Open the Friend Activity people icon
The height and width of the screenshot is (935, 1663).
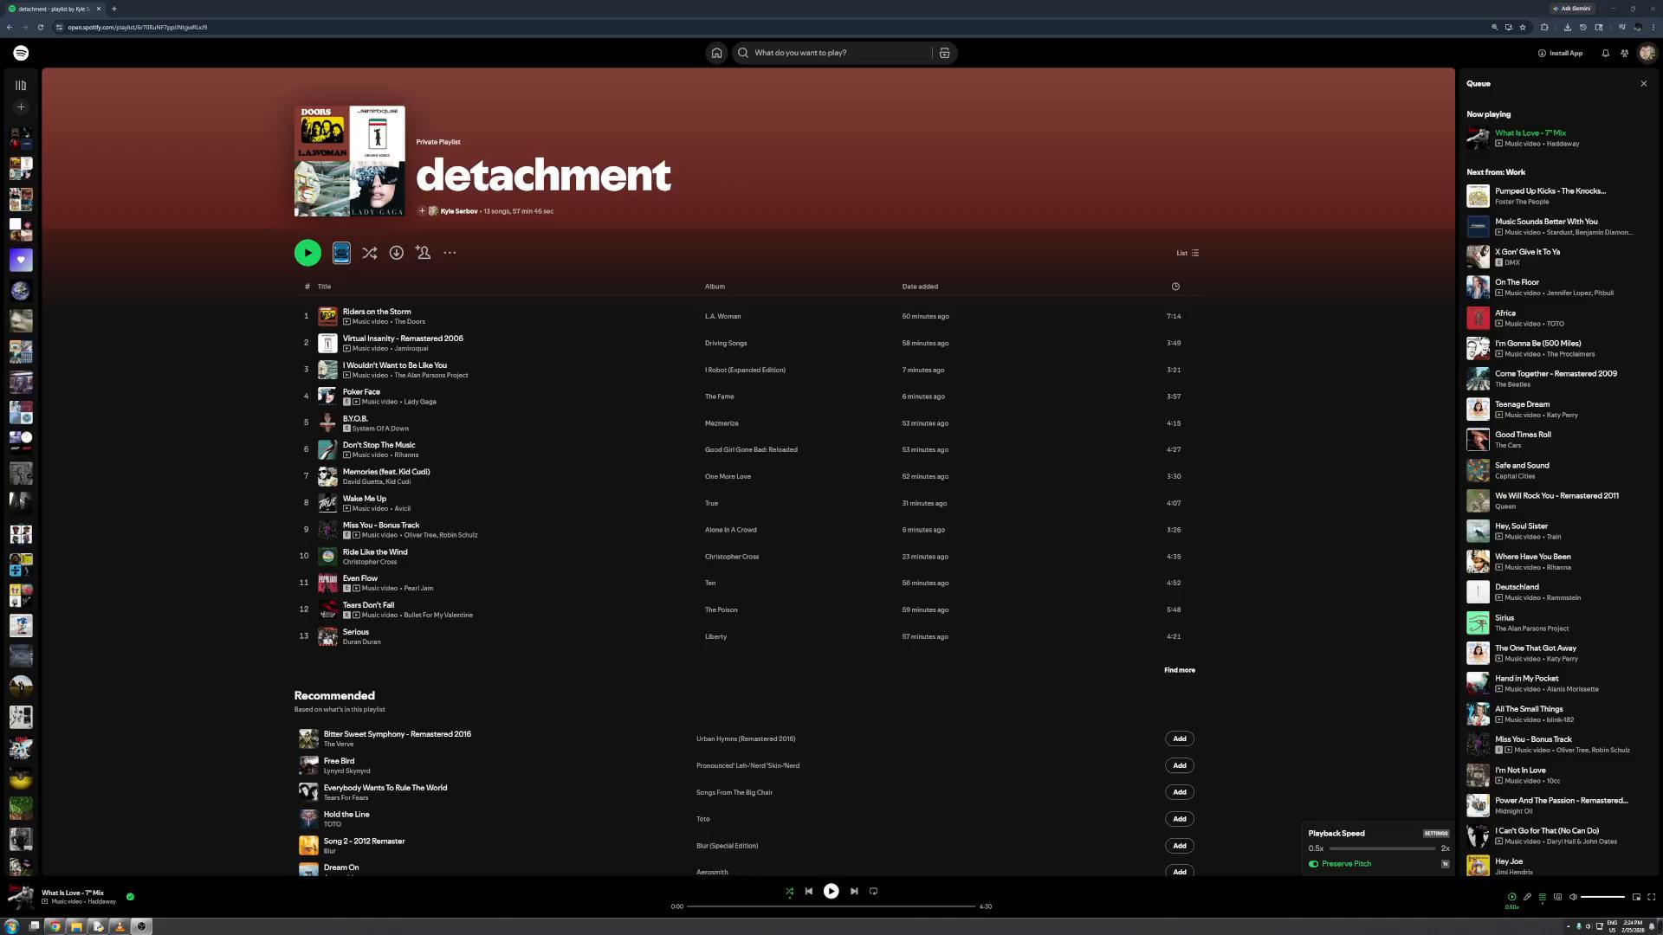(1624, 53)
